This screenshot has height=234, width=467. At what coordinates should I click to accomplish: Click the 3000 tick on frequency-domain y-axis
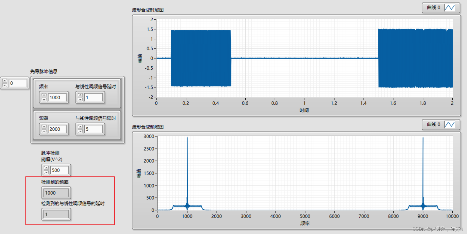point(149,136)
